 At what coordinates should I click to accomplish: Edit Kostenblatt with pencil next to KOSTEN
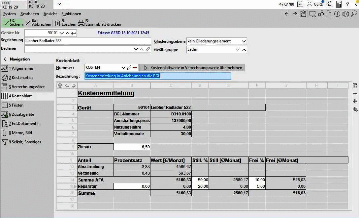pos(129,67)
